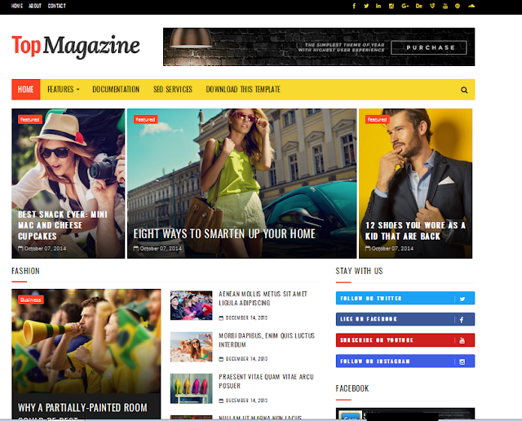Click December 14 date under Morbi Dapibus

coord(243,359)
